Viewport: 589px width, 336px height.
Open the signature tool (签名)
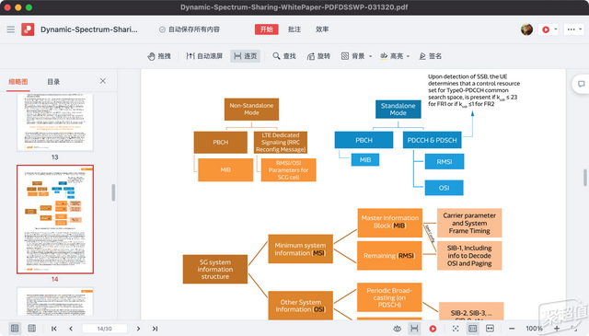(x=431, y=56)
